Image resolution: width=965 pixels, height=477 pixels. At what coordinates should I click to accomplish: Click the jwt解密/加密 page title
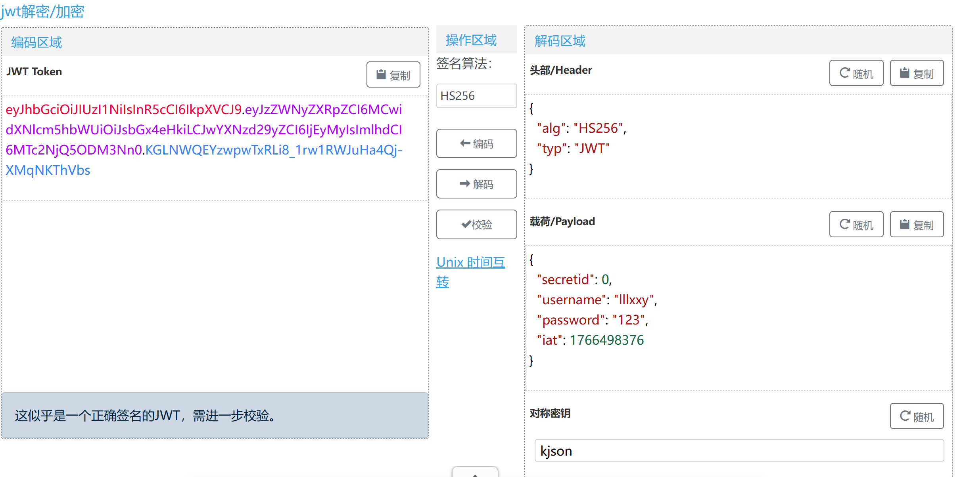click(x=43, y=11)
